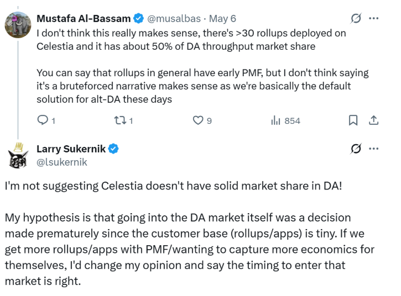Click the Grok icon on Larry Sukernik's tweet
Viewport: 401px width, 296px height.
[x=356, y=149]
